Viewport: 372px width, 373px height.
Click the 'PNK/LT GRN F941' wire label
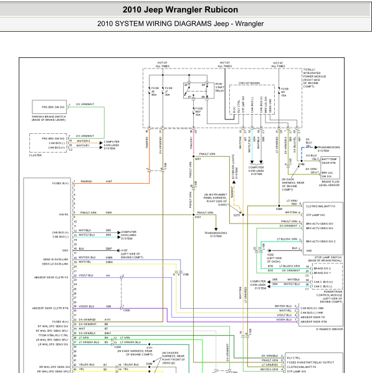96,213
